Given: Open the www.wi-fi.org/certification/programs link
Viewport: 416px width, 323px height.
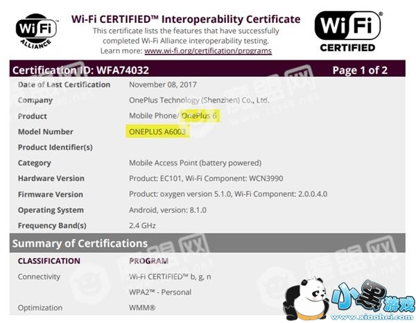Looking at the screenshot, I should point(208,51).
